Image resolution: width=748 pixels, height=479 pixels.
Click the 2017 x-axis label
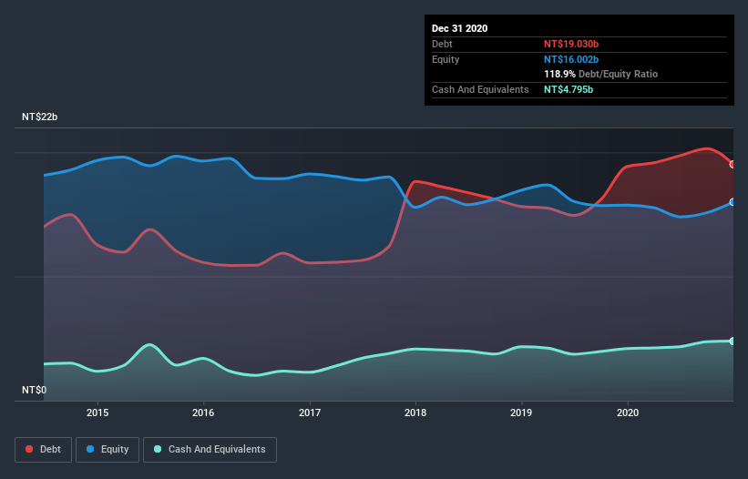[310, 413]
